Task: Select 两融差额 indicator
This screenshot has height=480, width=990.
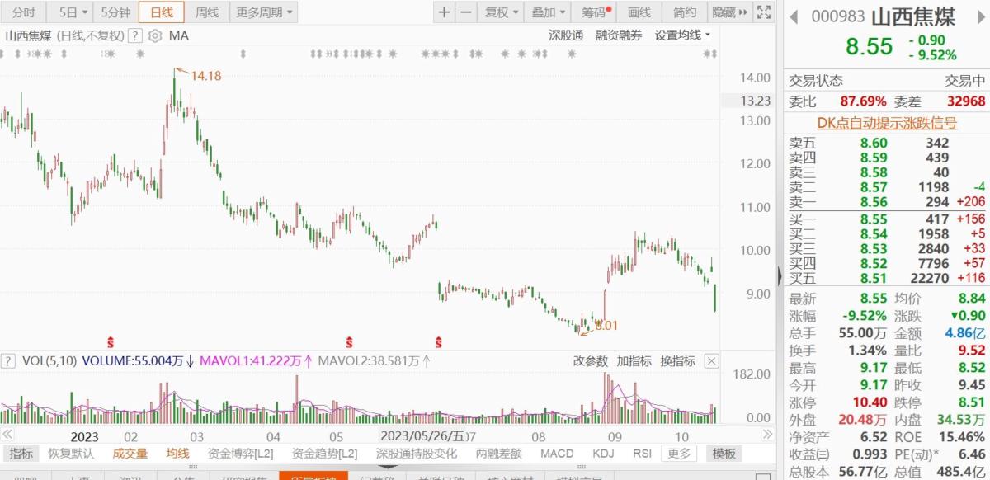Action: [499, 453]
